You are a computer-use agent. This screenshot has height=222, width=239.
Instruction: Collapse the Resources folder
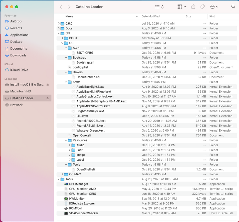[66, 140]
